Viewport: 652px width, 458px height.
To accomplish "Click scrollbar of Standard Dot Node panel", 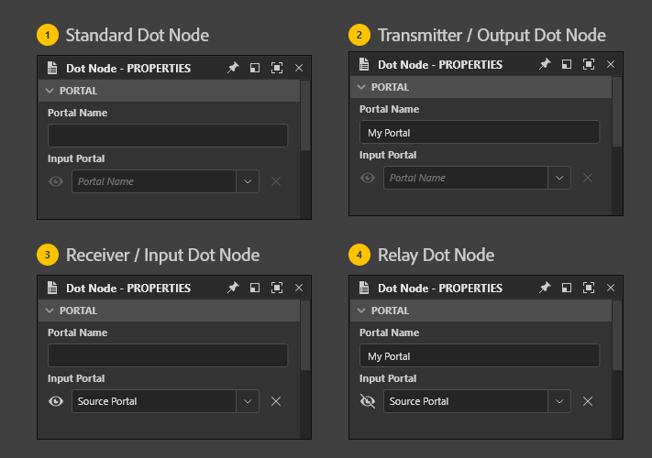I will click(305, 115).
